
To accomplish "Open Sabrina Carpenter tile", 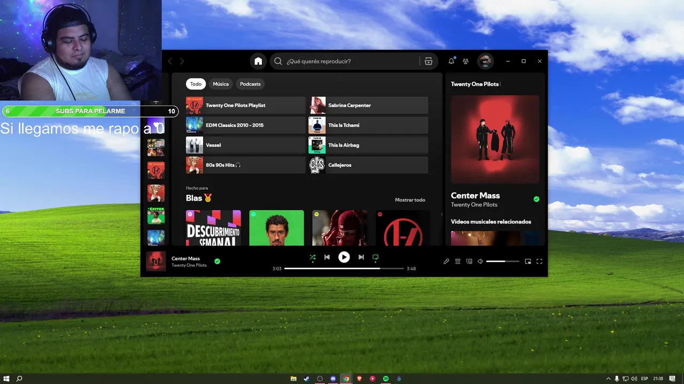I will (368, 105).
